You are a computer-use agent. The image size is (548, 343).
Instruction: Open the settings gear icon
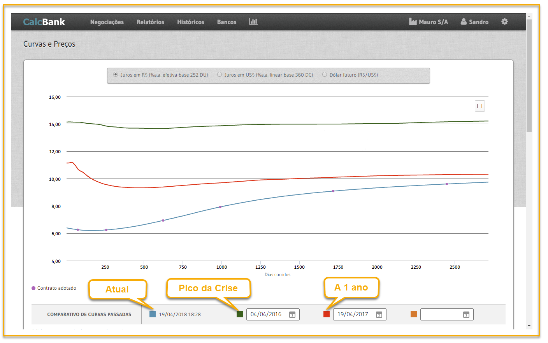[x=505, y=22]
